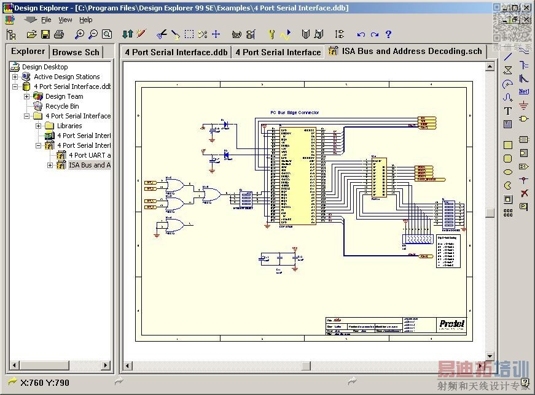Click the Design Explorer arrow menu icon
Screen dimensions: 535x395
point(30,20)
